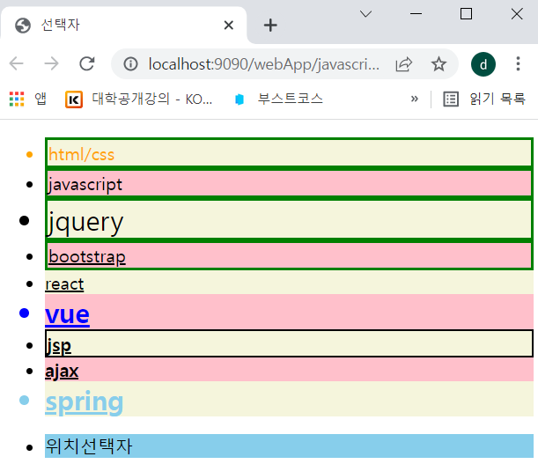Screen dimensions: 538x464
Task: Open the 읽기 목록 label
Action: [497, 99]
